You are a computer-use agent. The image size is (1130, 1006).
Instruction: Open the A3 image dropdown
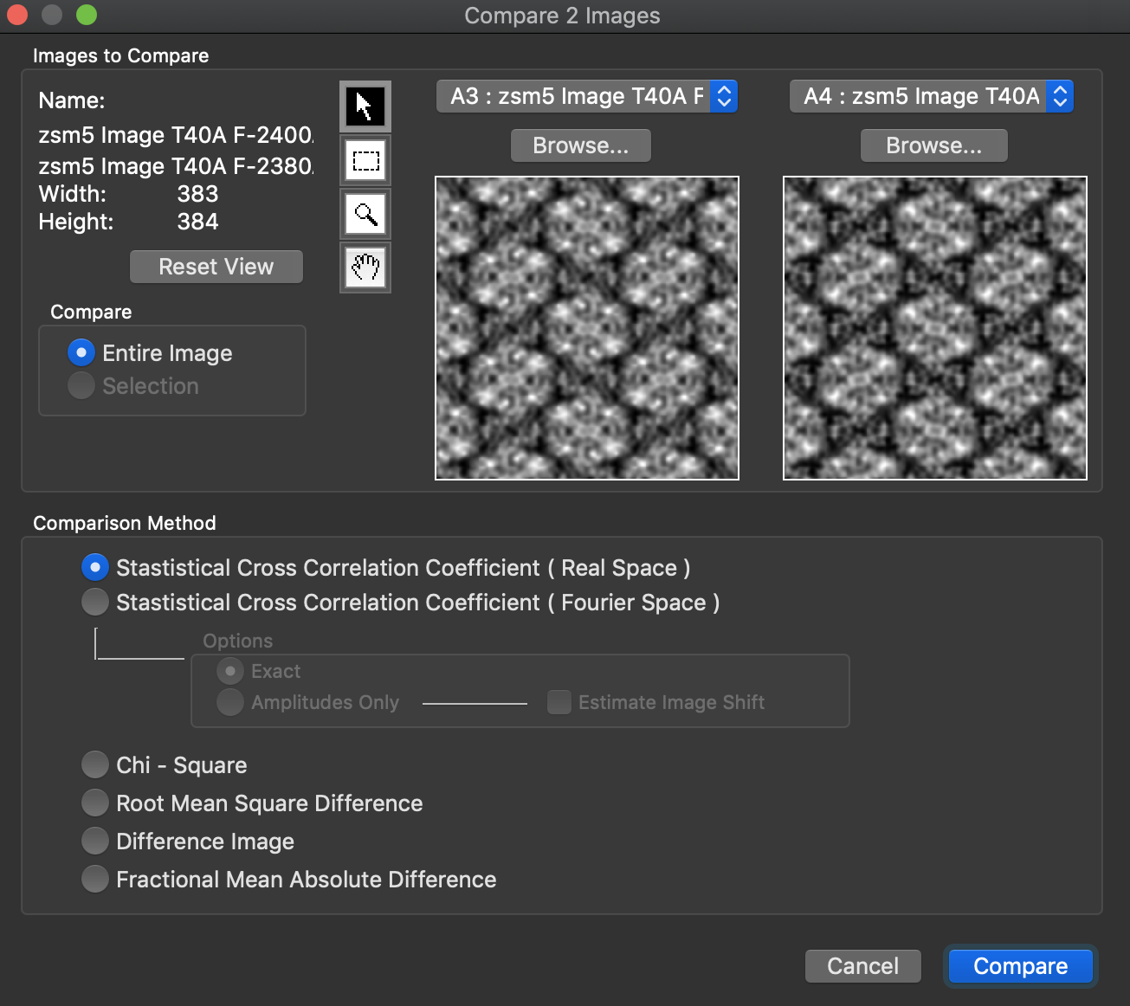[586, 96]
